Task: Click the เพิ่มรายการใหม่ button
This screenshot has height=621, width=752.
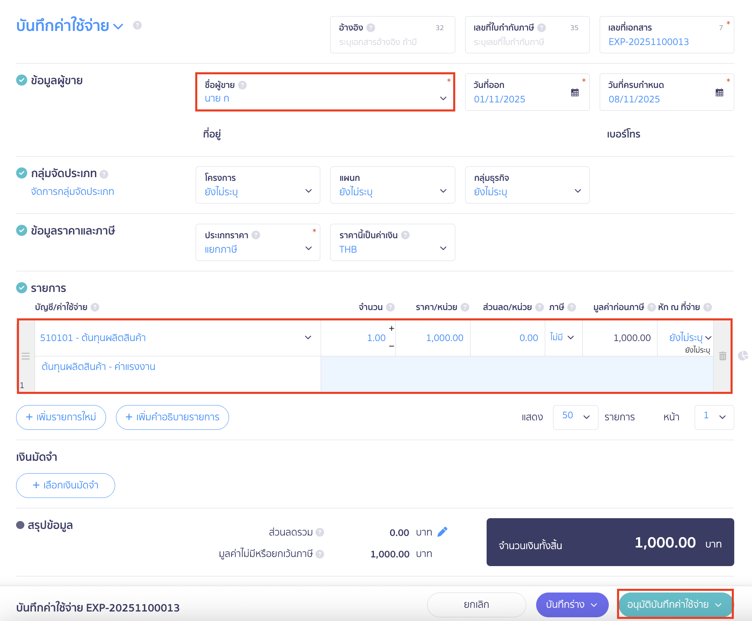Action: [x=61, y=417]
